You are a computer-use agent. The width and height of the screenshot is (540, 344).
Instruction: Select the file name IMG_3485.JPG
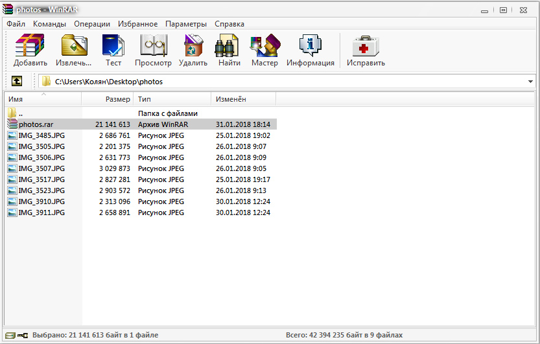click(x=41, y=135)
